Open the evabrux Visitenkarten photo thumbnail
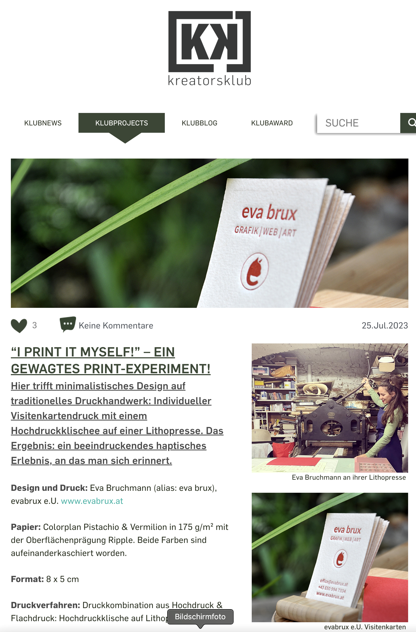This screenshot has height=632, width=416. point(330,557)
